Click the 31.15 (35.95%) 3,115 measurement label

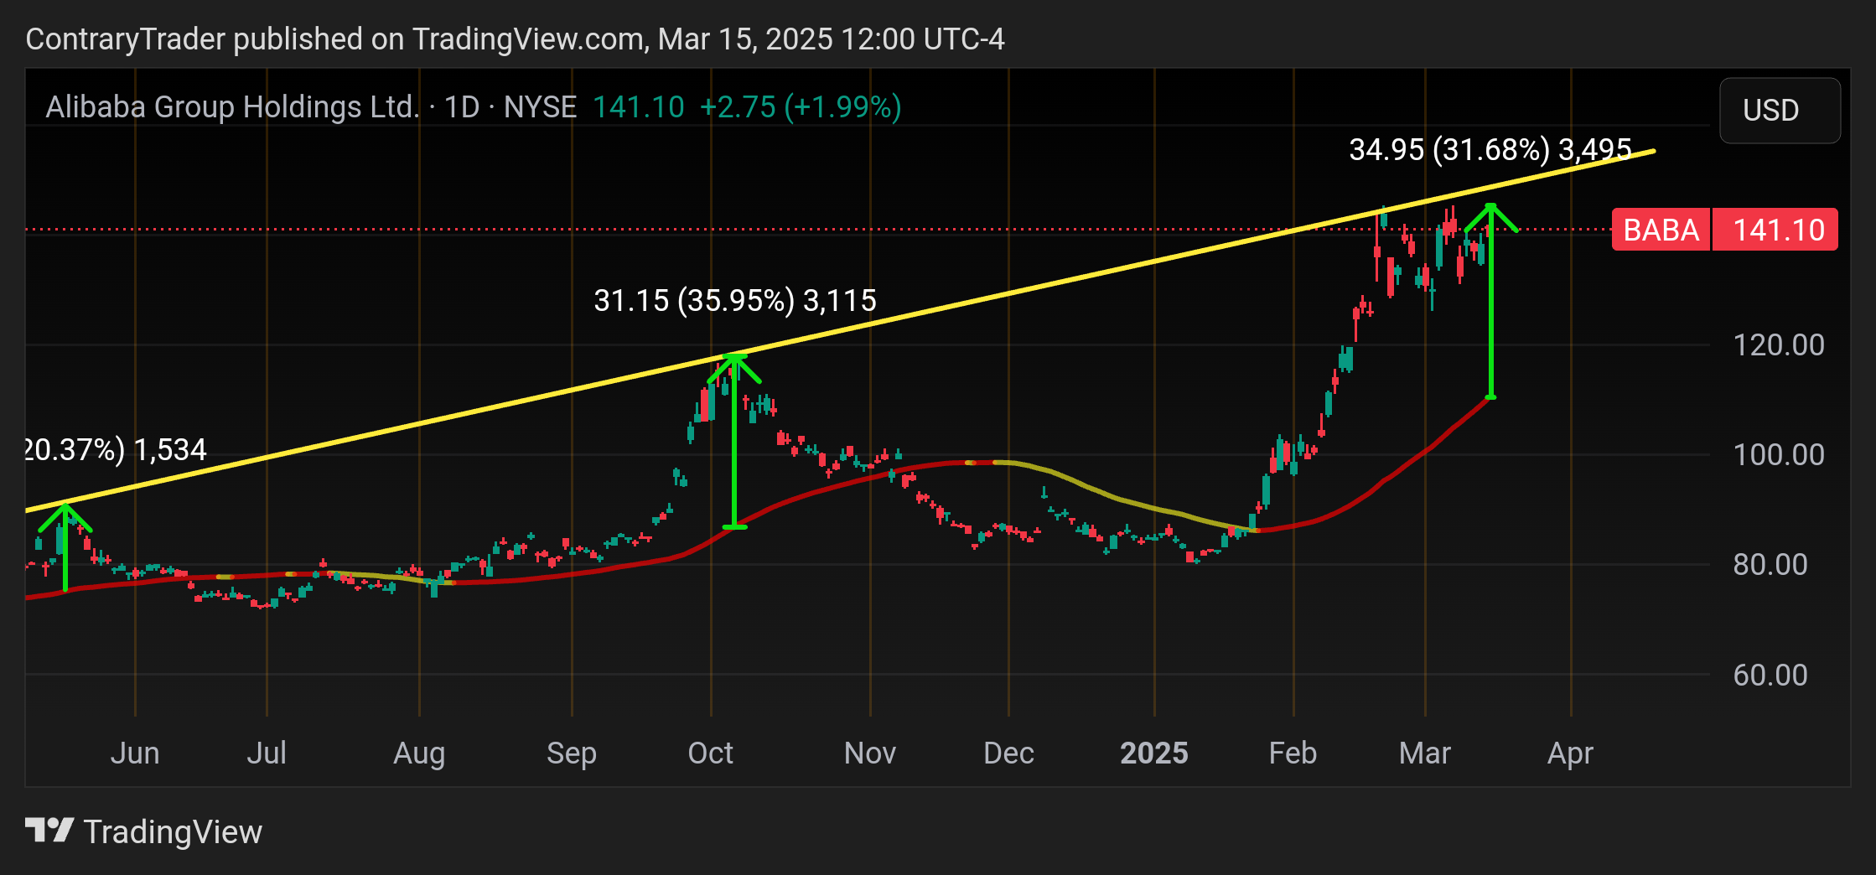735,300
